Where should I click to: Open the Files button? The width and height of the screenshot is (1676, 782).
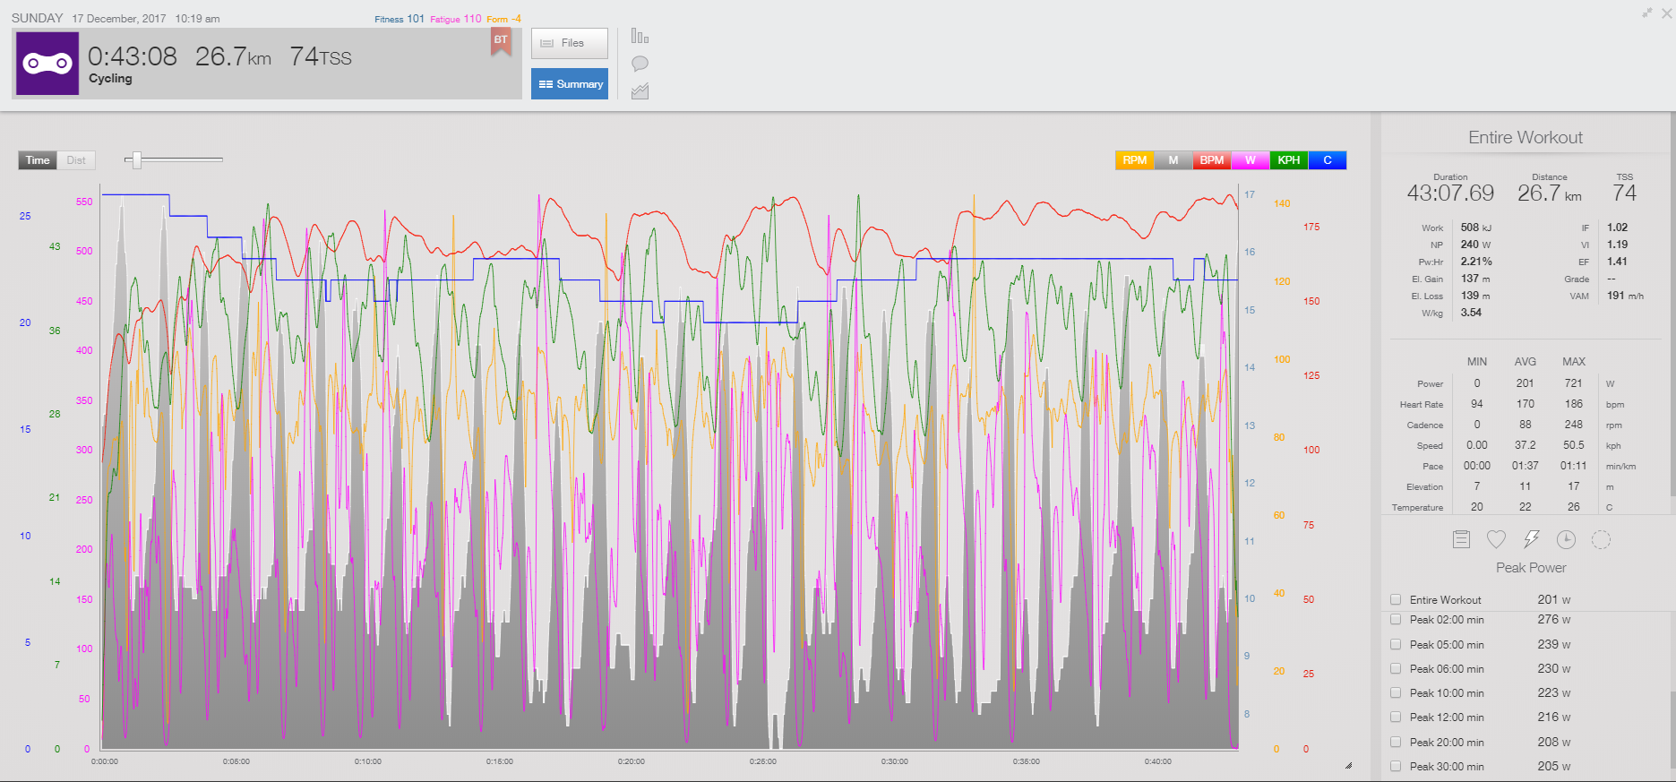(x=569, y=43)
